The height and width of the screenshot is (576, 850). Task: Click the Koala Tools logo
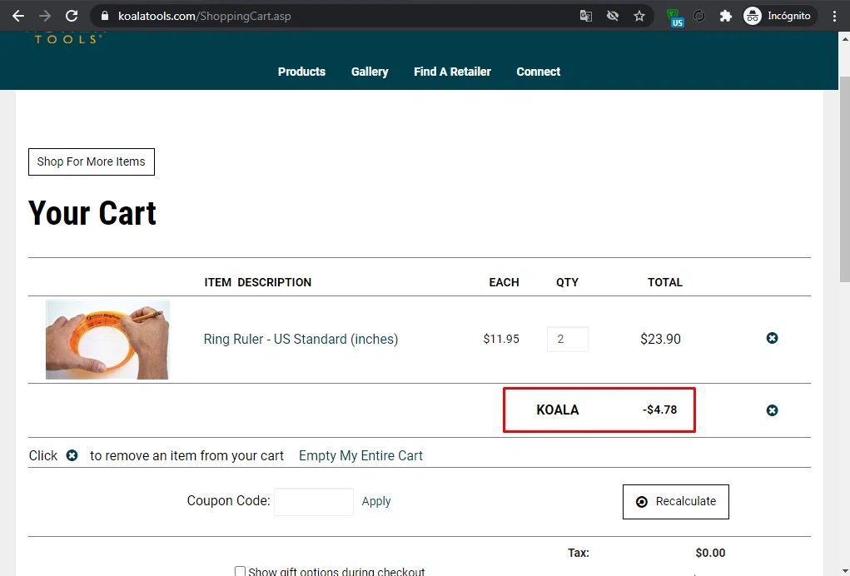67,38
